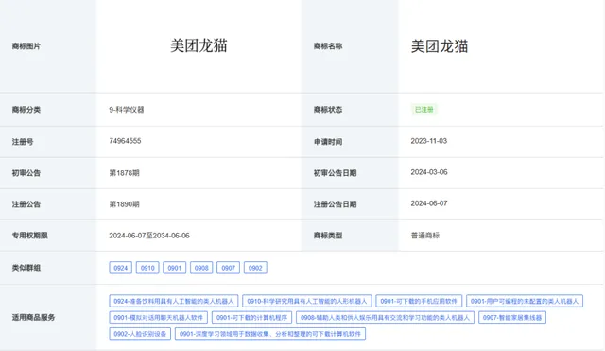This screenshot has width=605, height=351.
Task: Click the 0910 similar group tag
Action: point(147,268)
